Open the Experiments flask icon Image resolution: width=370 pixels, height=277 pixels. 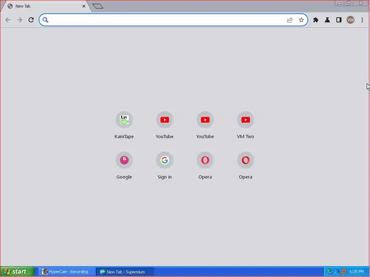[327, 20]
